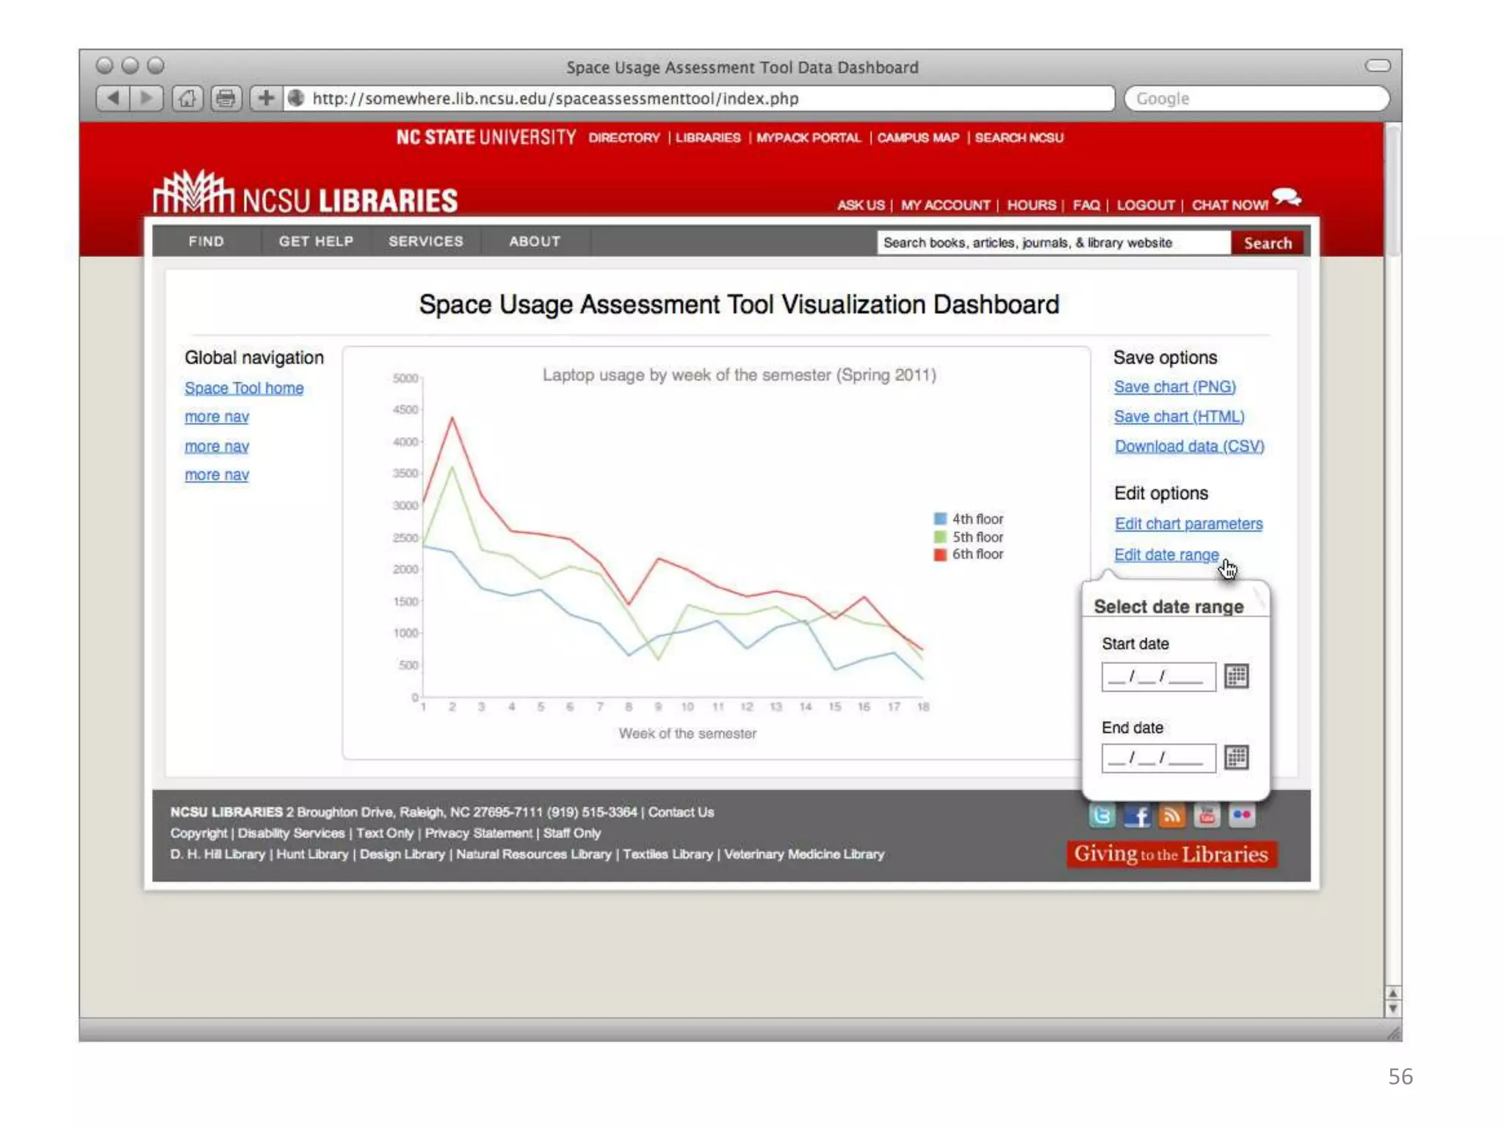Viewport: 1504px width, 1128px height.
Task: Click the Flickr icon in the footer
Action: coord(1242,815)
